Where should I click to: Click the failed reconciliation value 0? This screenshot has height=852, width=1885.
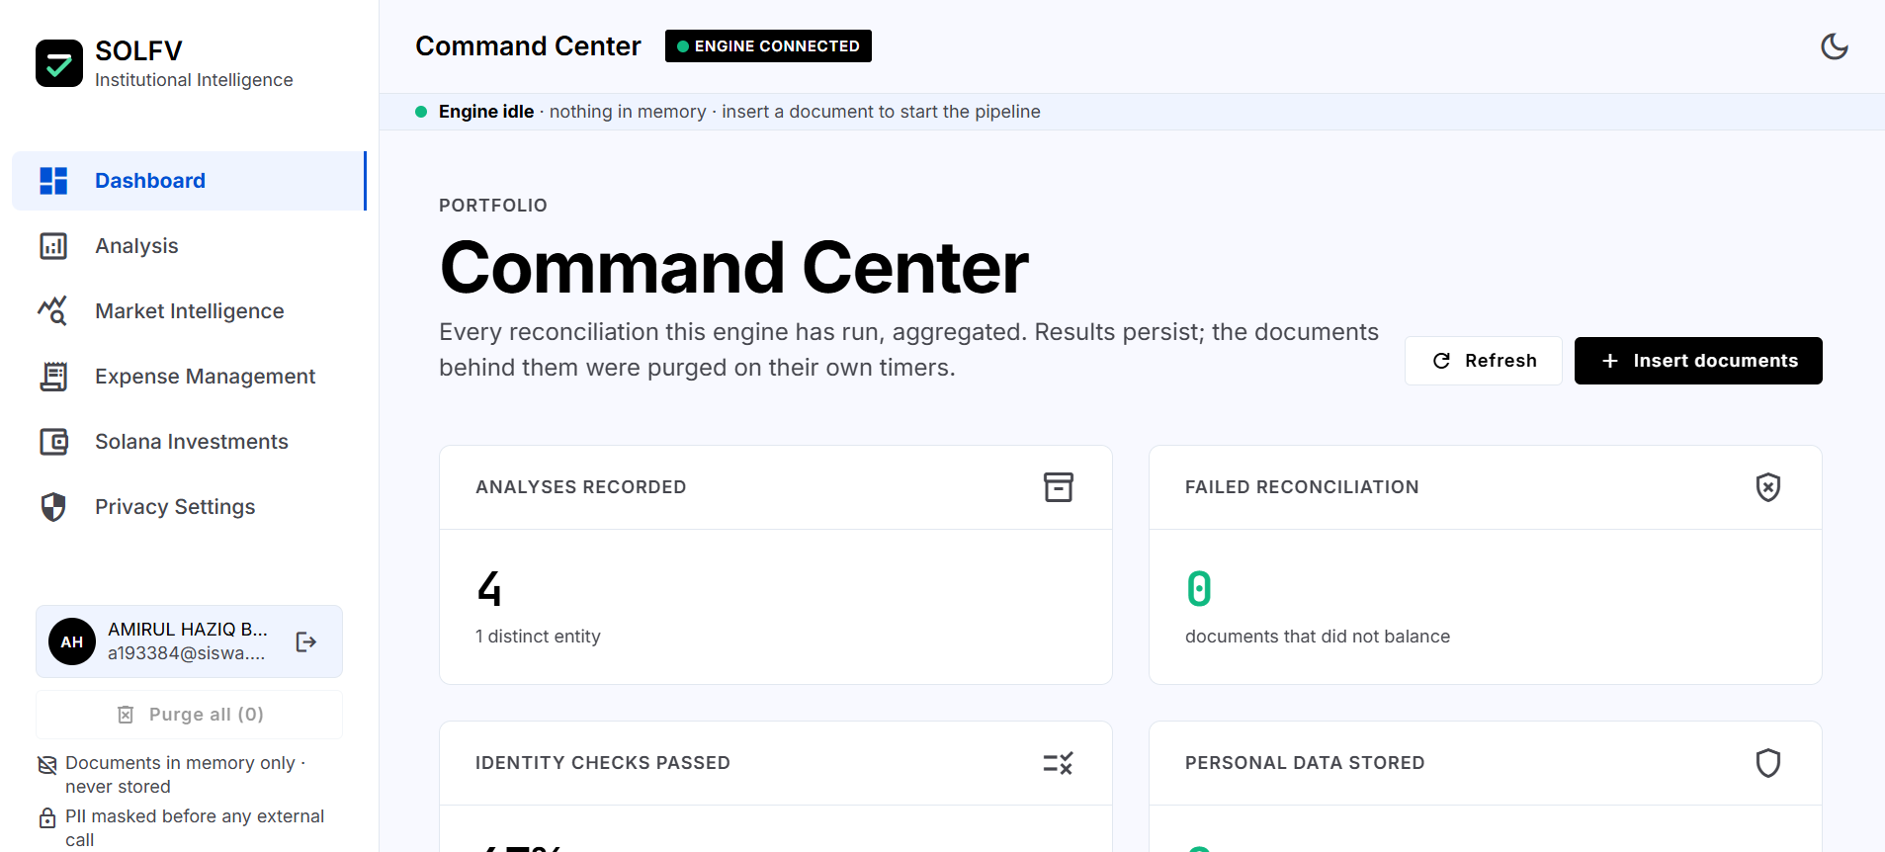tap(1199, 589)
